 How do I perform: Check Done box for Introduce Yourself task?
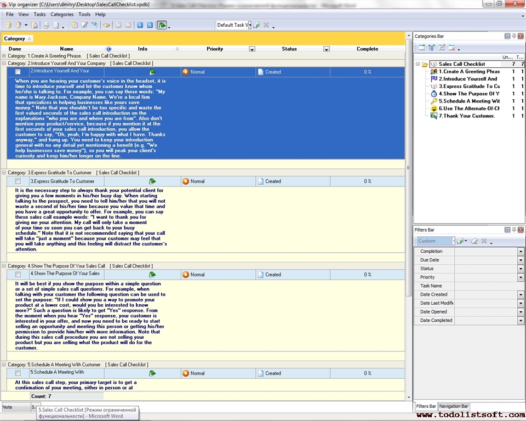click(x=18, y=72)
